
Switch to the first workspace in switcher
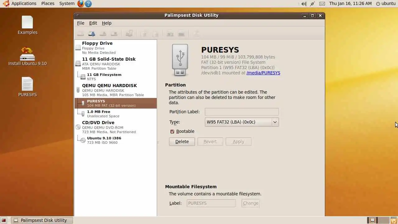372,220
